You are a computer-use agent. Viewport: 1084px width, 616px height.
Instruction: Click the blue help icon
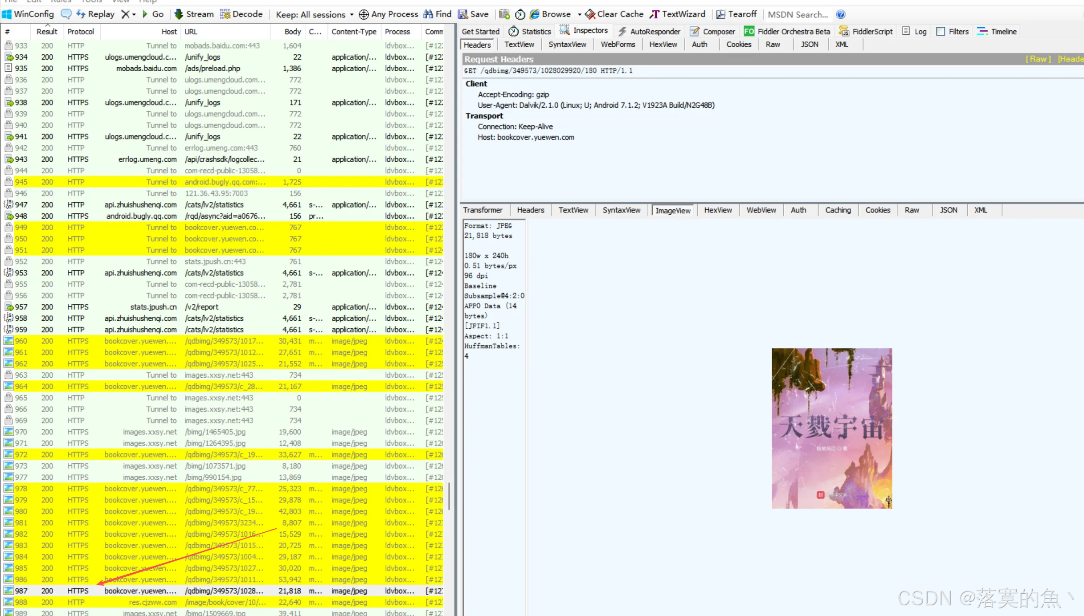pos(841,14)
